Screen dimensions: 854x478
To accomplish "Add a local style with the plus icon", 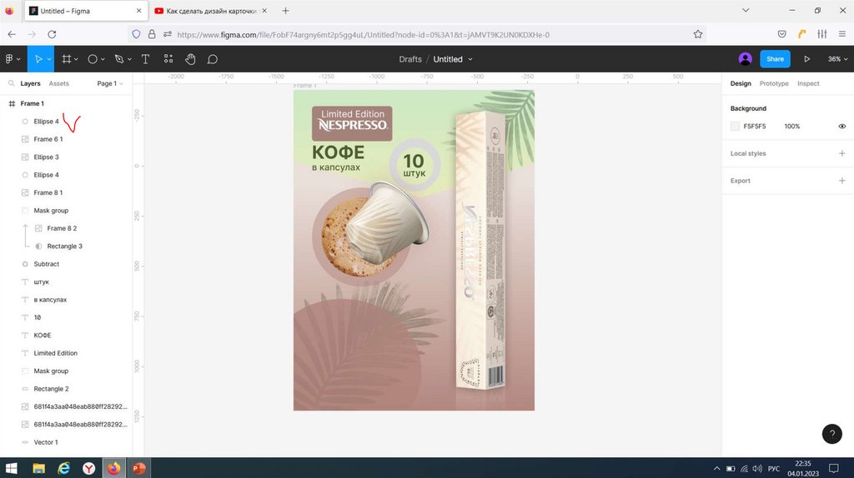I will point(841,154).
